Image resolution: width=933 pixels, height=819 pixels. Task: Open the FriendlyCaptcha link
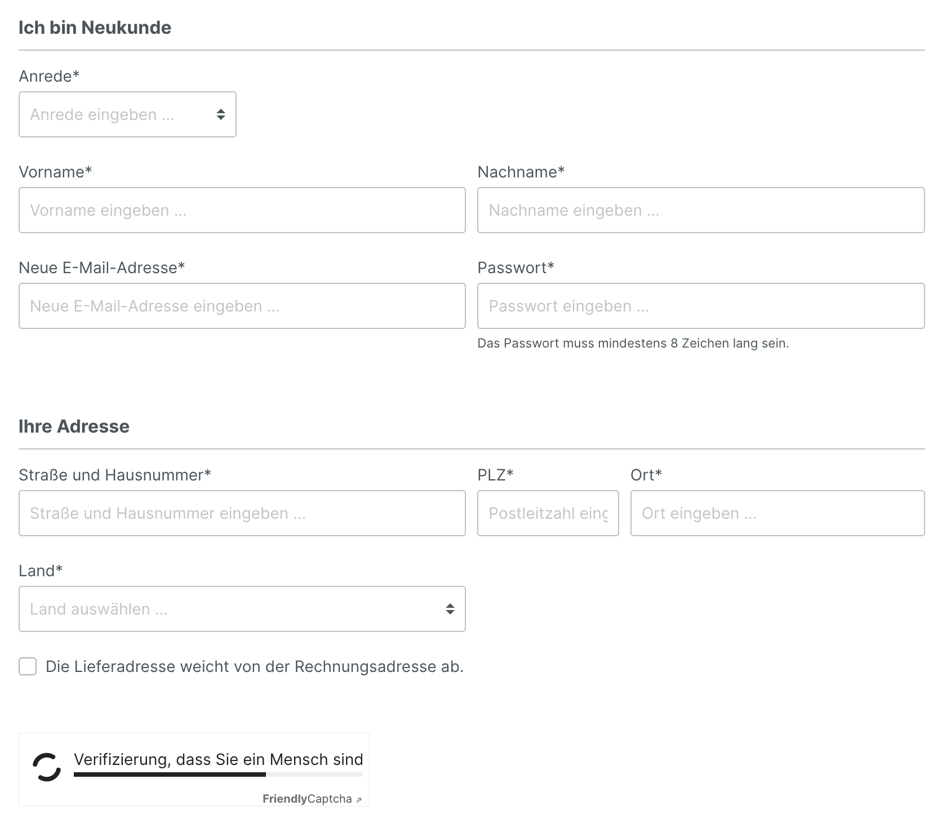(x=307, y=799)
